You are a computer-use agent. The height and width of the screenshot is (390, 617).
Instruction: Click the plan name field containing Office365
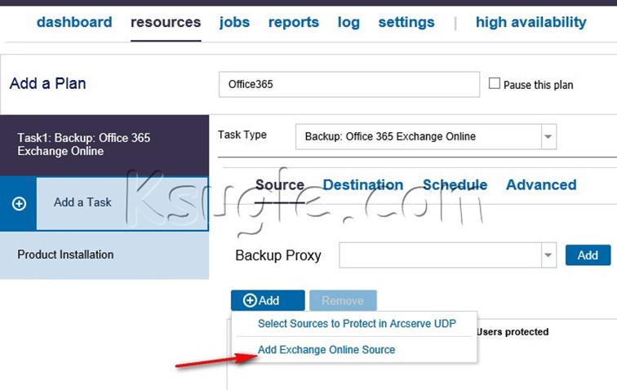point(349,84)
